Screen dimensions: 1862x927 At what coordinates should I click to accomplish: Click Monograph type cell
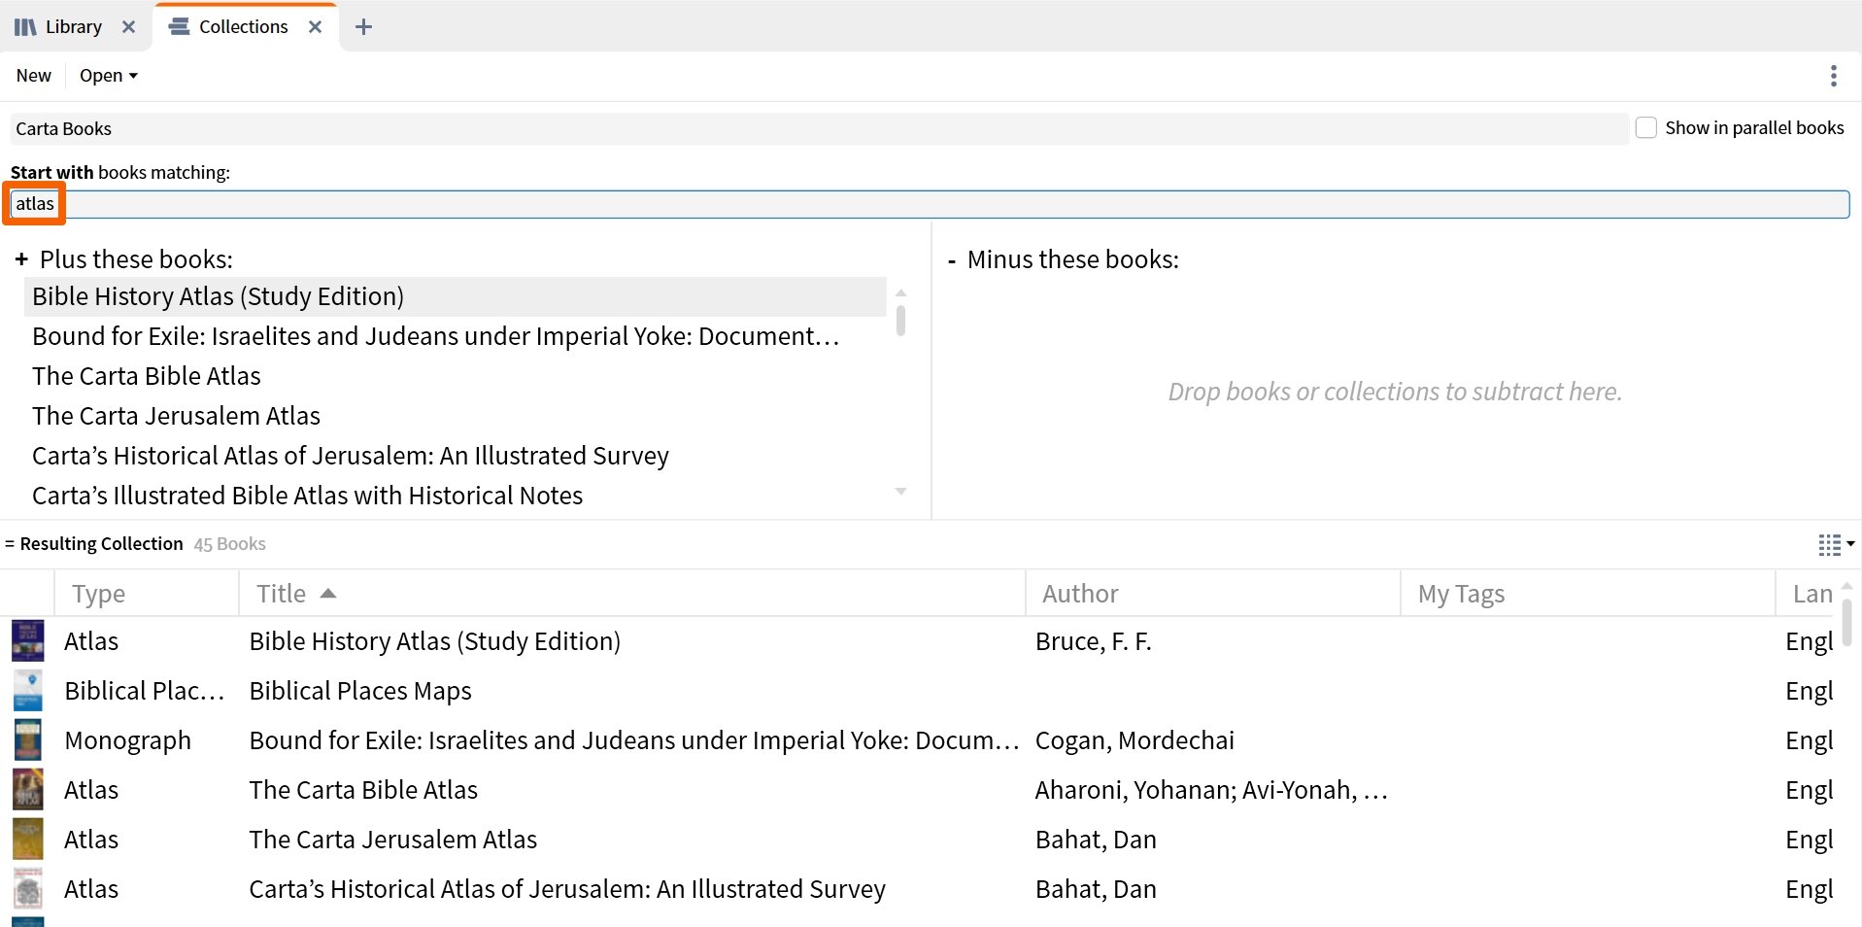click(127, 740)
